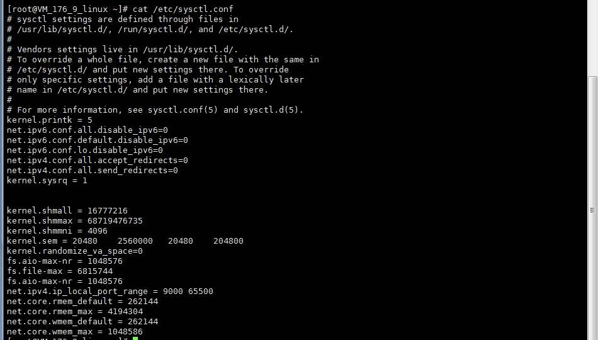The image size is (598, 340).
Task: Click the kernel.printk = 5 line
Action: (50, 120)
